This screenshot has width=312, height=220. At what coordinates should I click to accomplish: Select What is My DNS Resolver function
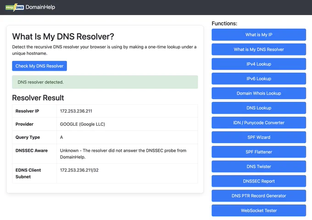[x=259, y=49]
